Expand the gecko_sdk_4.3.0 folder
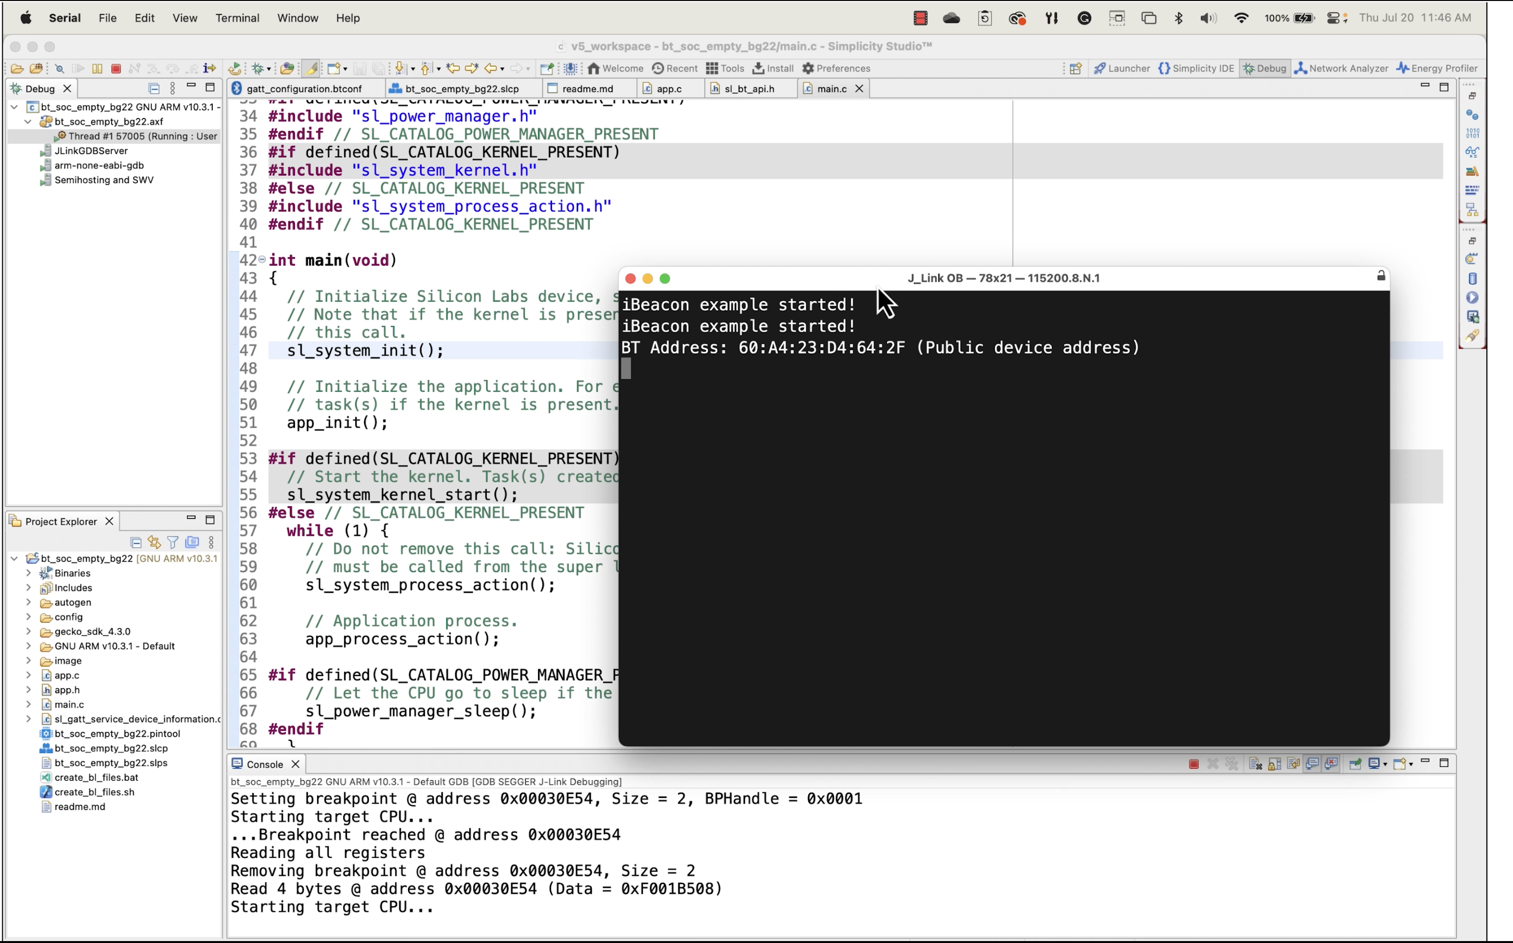Screen dimensions: 1513x943 28,631
